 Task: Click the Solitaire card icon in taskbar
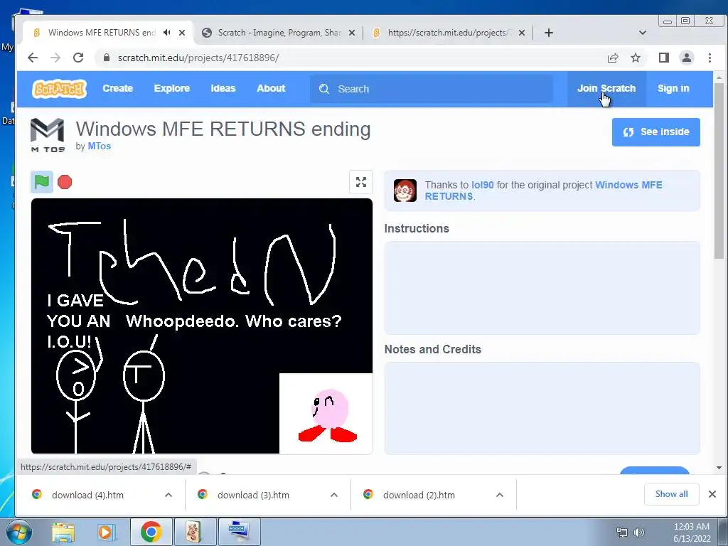point(194,532)
